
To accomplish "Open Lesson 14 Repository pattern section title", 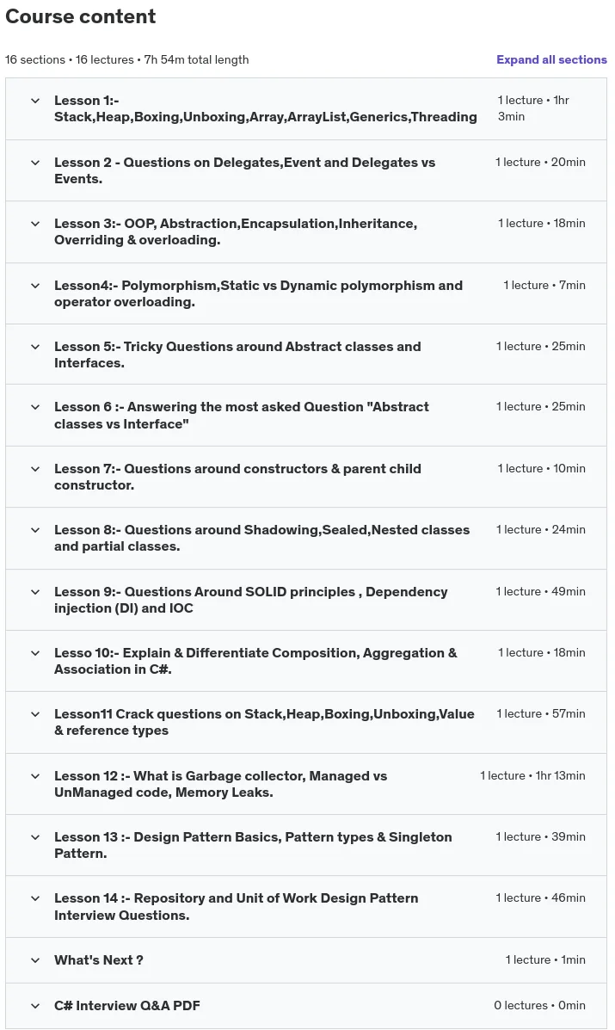I will coord(237,906).
